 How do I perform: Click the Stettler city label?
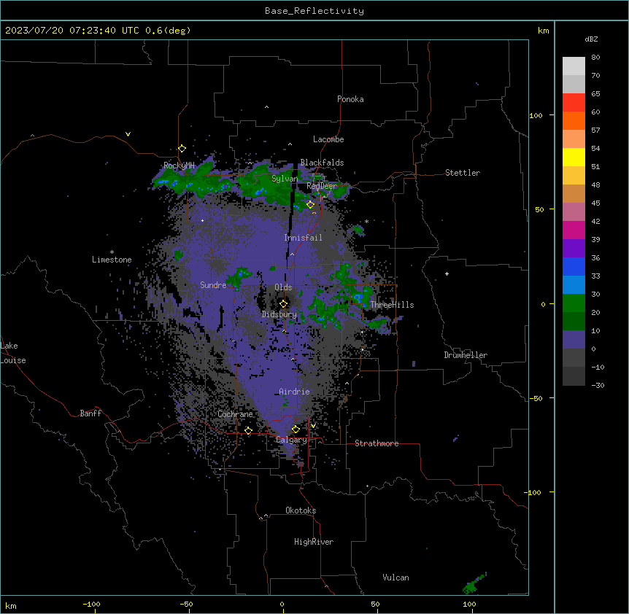(463, 173)
